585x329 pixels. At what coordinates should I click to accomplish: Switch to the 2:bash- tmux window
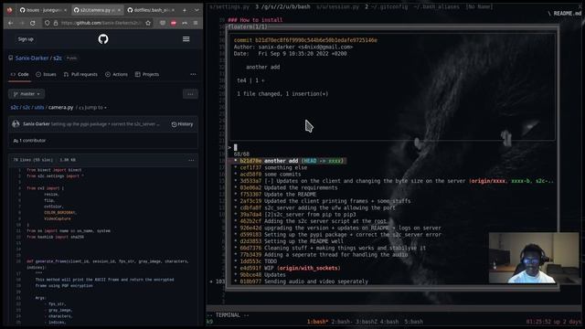(x=341, y=322)
